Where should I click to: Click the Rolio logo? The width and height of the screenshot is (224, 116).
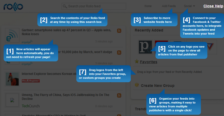[x=13, y=7]
